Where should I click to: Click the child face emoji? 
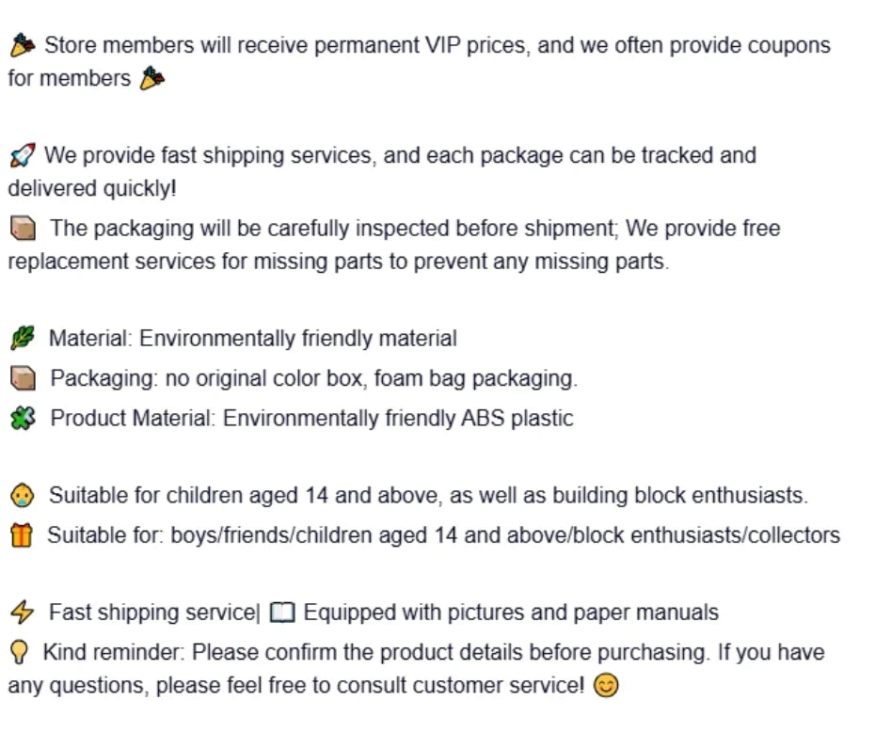tap(23, 496)
